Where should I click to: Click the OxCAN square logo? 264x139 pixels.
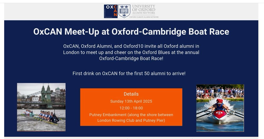(x=111, y=11)
